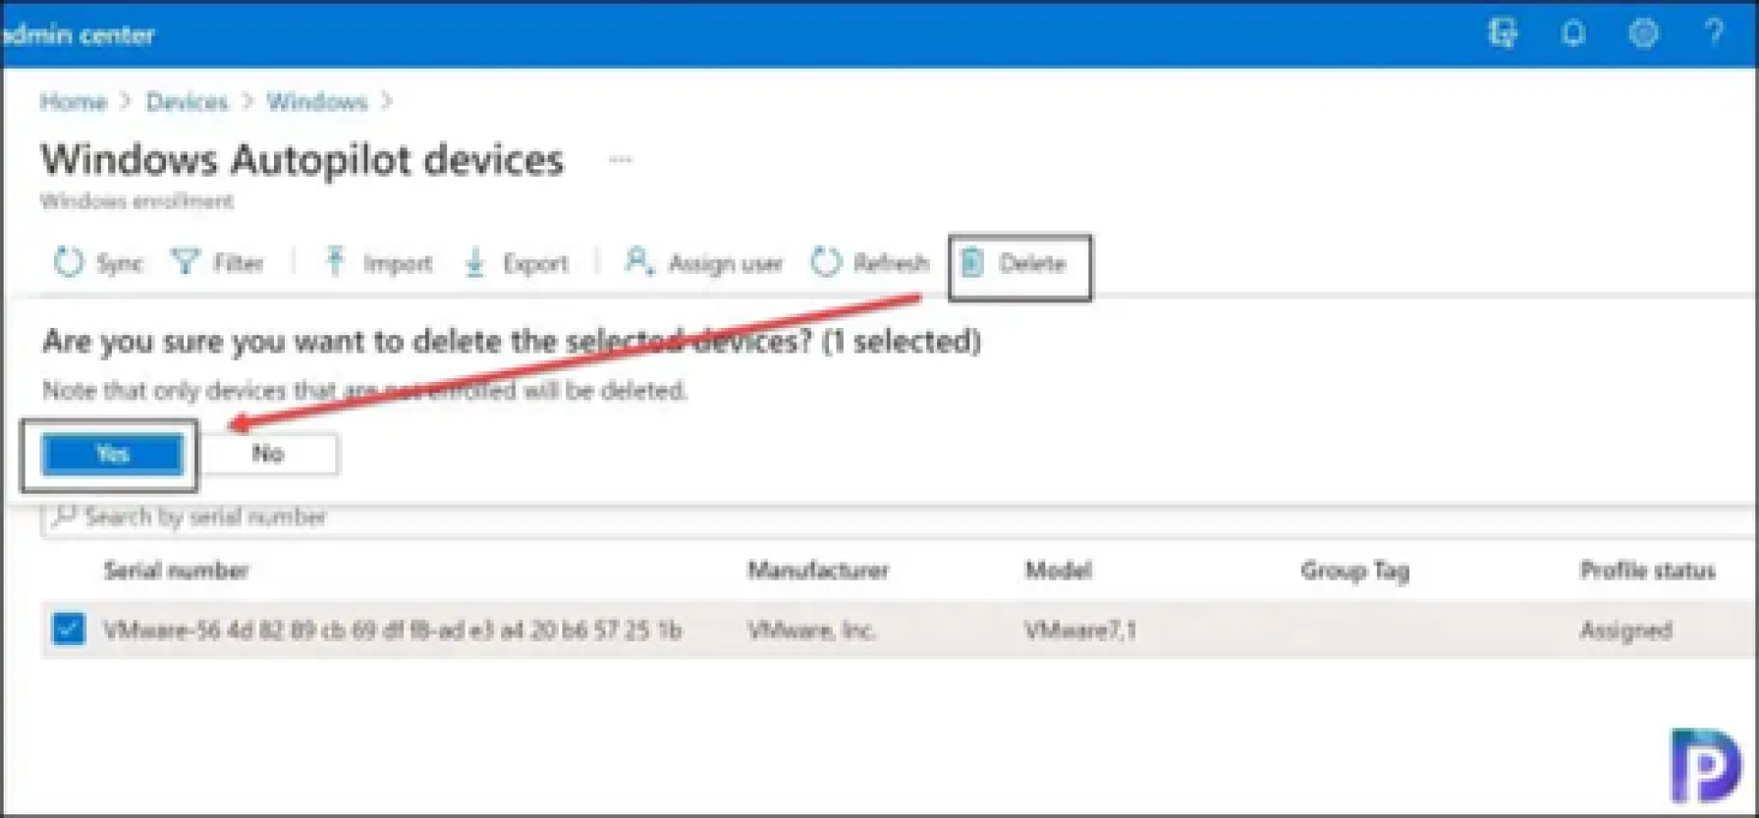Sort by the Serial number column header
This screenshot has width=1759, height=818.
point(177,571)
